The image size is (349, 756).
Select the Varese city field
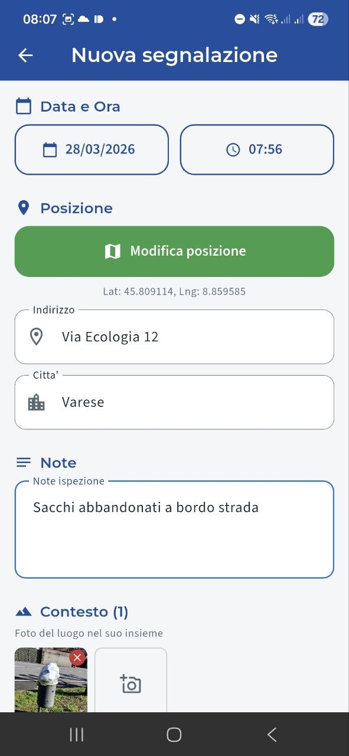(x=174, y=402)
